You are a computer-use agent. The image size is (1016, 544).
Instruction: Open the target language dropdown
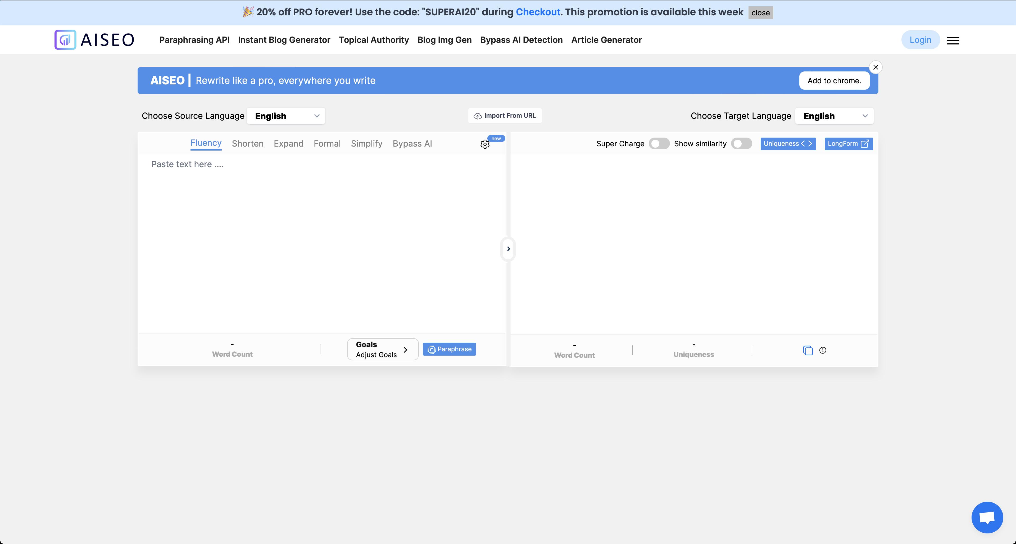pos(834,116)
